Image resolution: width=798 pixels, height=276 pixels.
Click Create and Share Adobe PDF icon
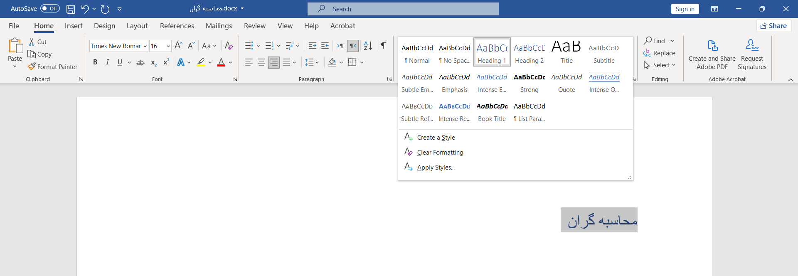coord(712,46)
